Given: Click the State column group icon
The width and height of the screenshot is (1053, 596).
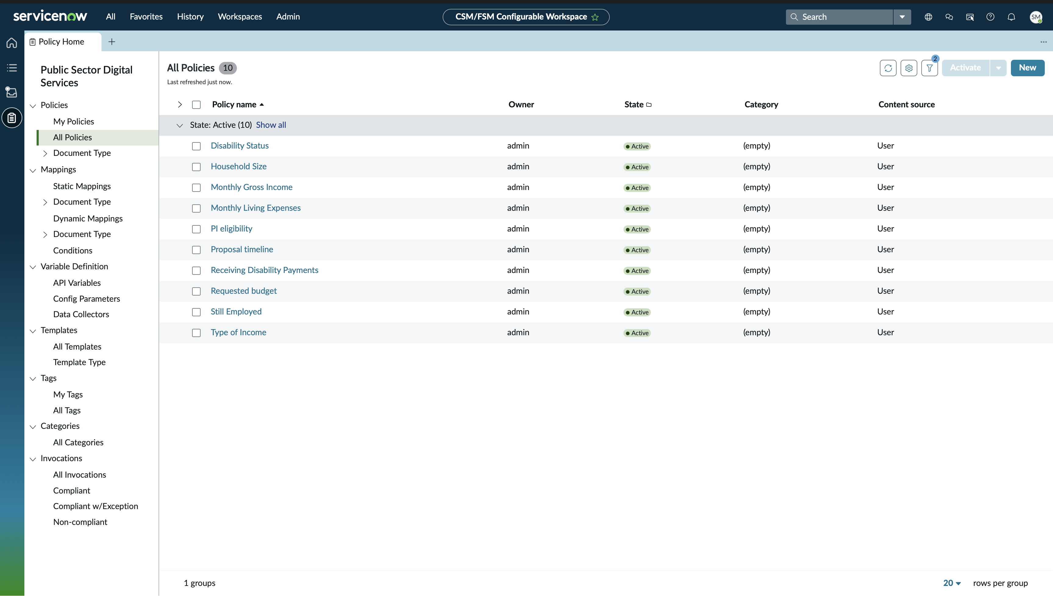Looking at the screenshot, I should [x=649, y=105].
